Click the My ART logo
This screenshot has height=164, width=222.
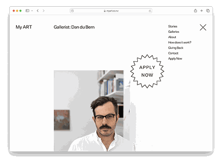[x=24, y=27]
